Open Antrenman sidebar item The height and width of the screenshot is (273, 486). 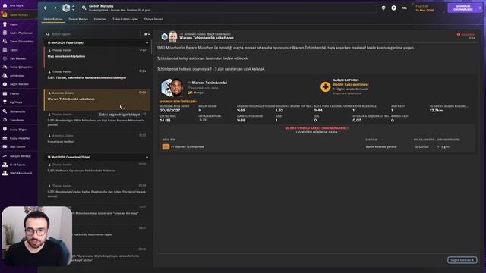[17, 76]
